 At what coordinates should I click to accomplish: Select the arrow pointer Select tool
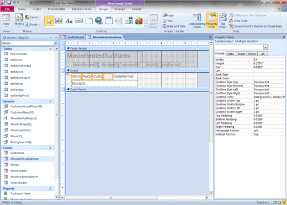pyautogui.click(x=49, y=21)
